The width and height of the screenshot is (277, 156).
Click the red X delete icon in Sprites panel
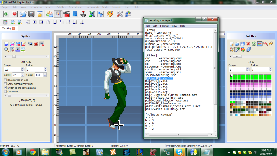pos(36,44)
